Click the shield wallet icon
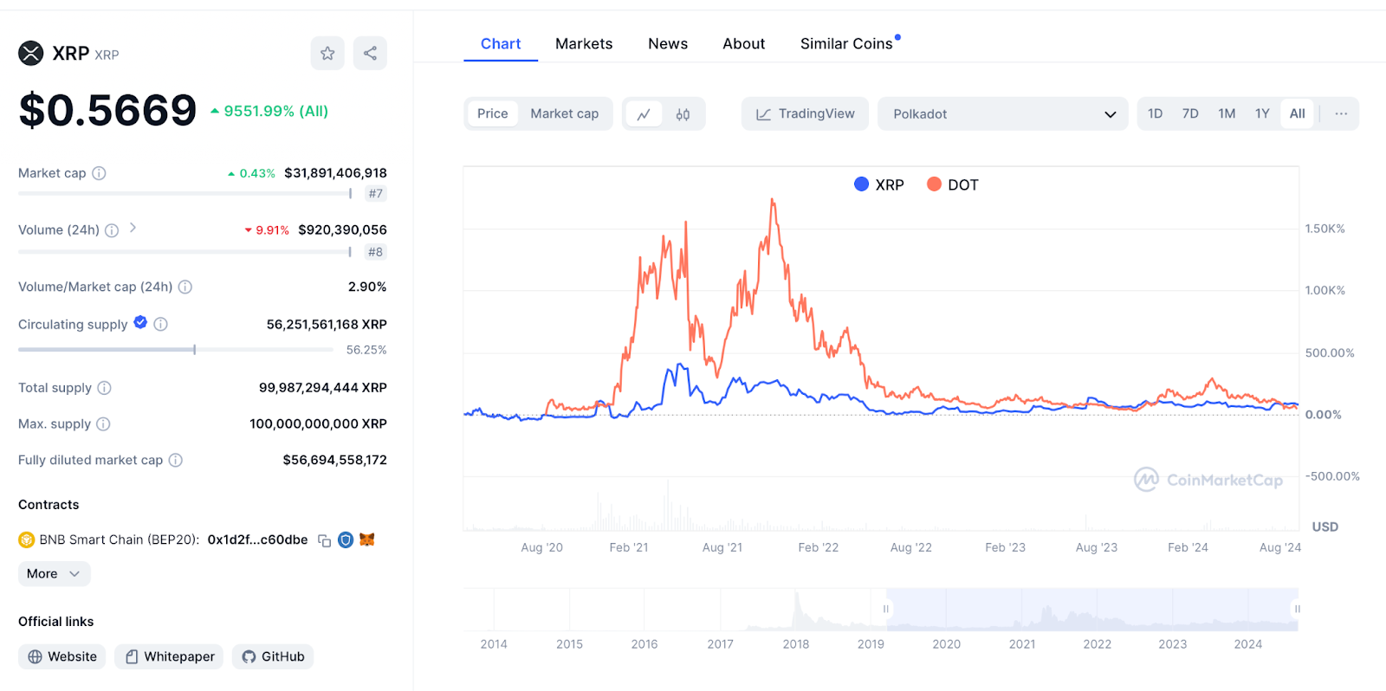 pos(346,540)
